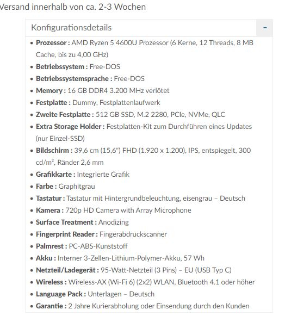Select the Extra Storage Holder entry

(x=144, y=133)
